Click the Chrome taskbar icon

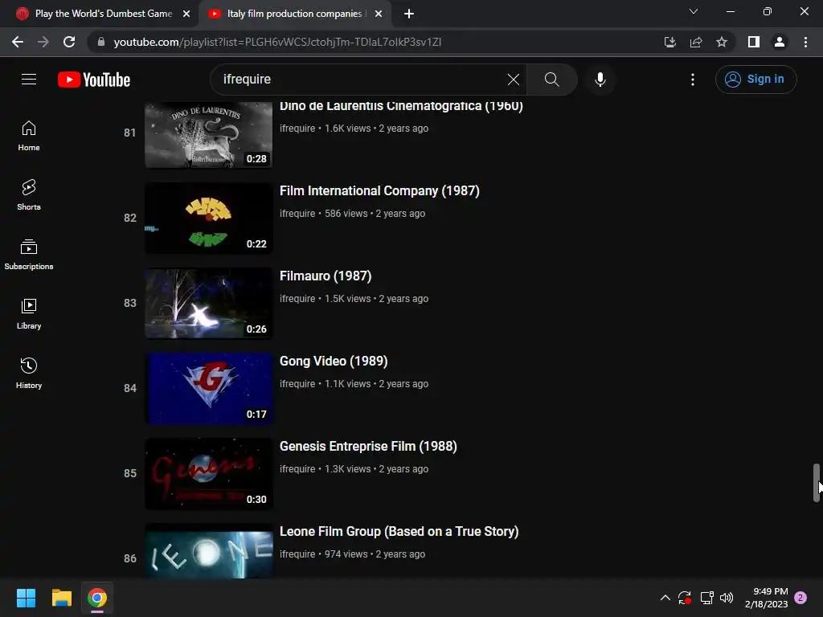coord(97,598)
